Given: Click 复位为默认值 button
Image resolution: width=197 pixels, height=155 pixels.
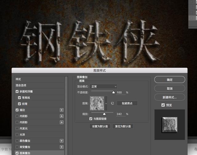Looking at the screenshot, I should (123, 126).
